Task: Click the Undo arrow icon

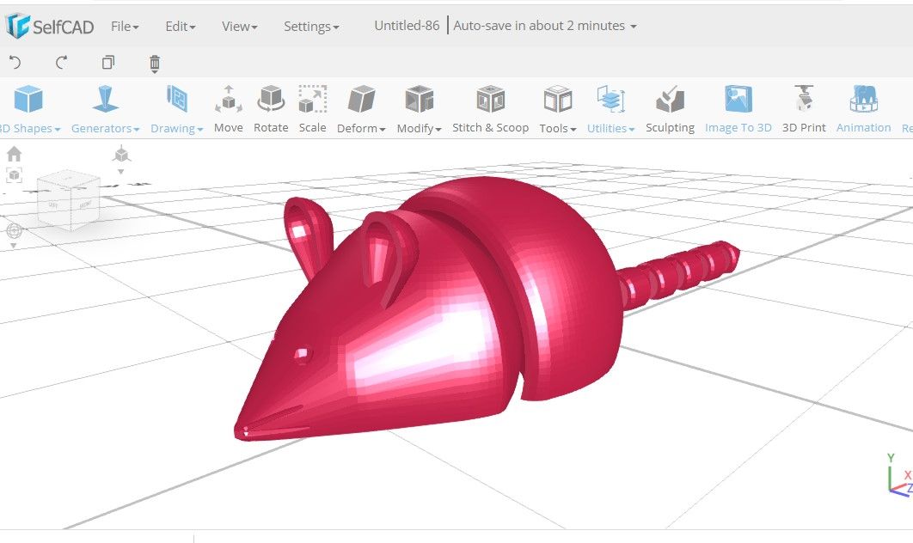Action: 16,62
